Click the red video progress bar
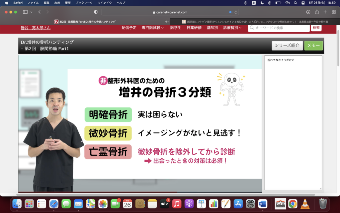The height and width of the screenshot is (213, 340). [96, 192]
